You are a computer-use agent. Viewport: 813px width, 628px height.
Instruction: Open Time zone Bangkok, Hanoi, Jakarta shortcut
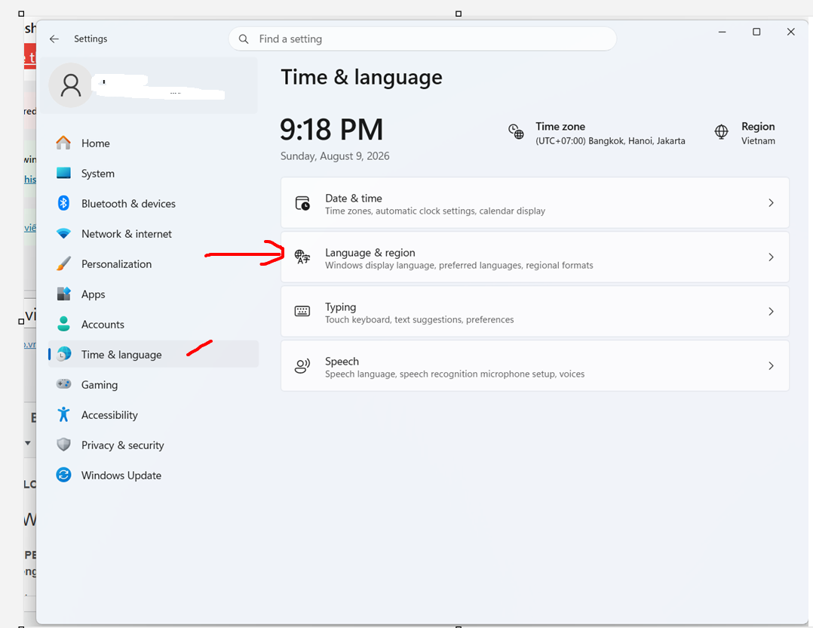[597, 133]
